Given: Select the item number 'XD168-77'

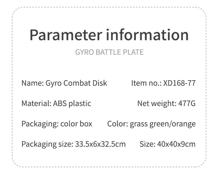Looking at the screenshot, I should coord(179,83).
